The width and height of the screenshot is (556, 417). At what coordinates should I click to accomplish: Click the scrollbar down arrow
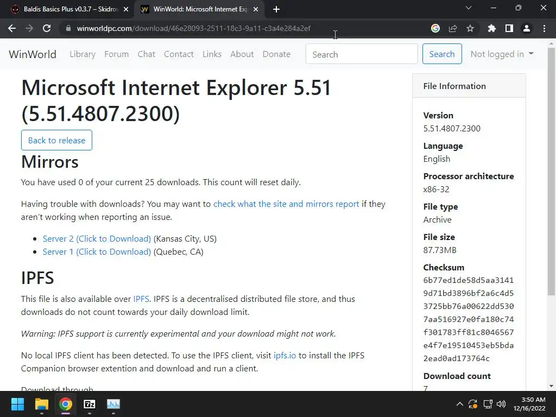tap(552, 386)
